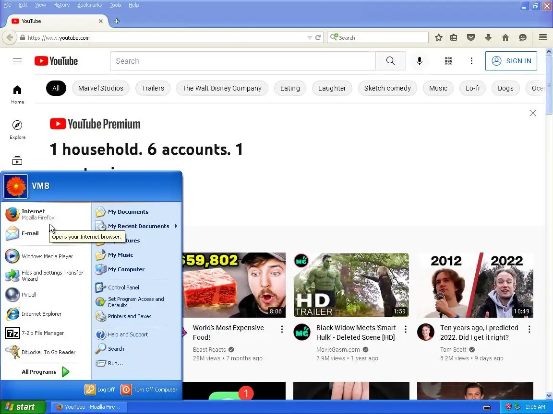Open options for Tom Scott 2022 video

[x=529, y=329]
